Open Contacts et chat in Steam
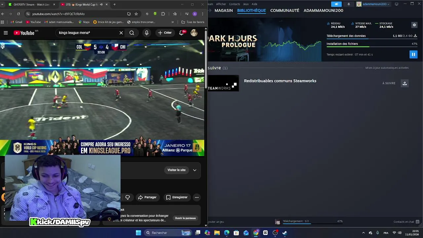Screen dimensions: 423x238 coord(406,222)
